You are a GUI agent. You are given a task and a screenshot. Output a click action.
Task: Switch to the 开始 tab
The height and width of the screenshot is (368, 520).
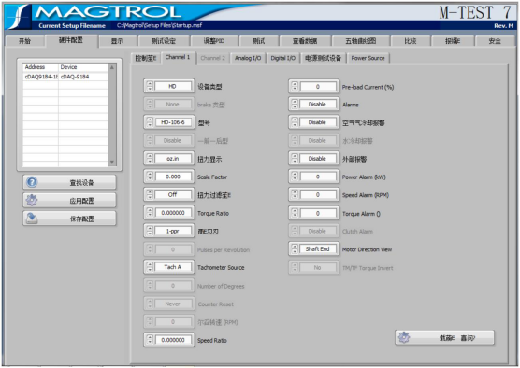(x=24, y=41)
